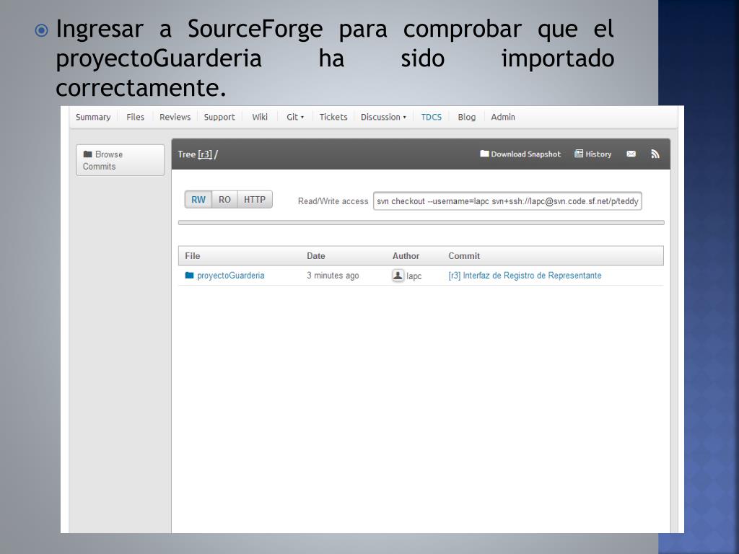Click the r3 revision link in Tree header

(205, 154)
